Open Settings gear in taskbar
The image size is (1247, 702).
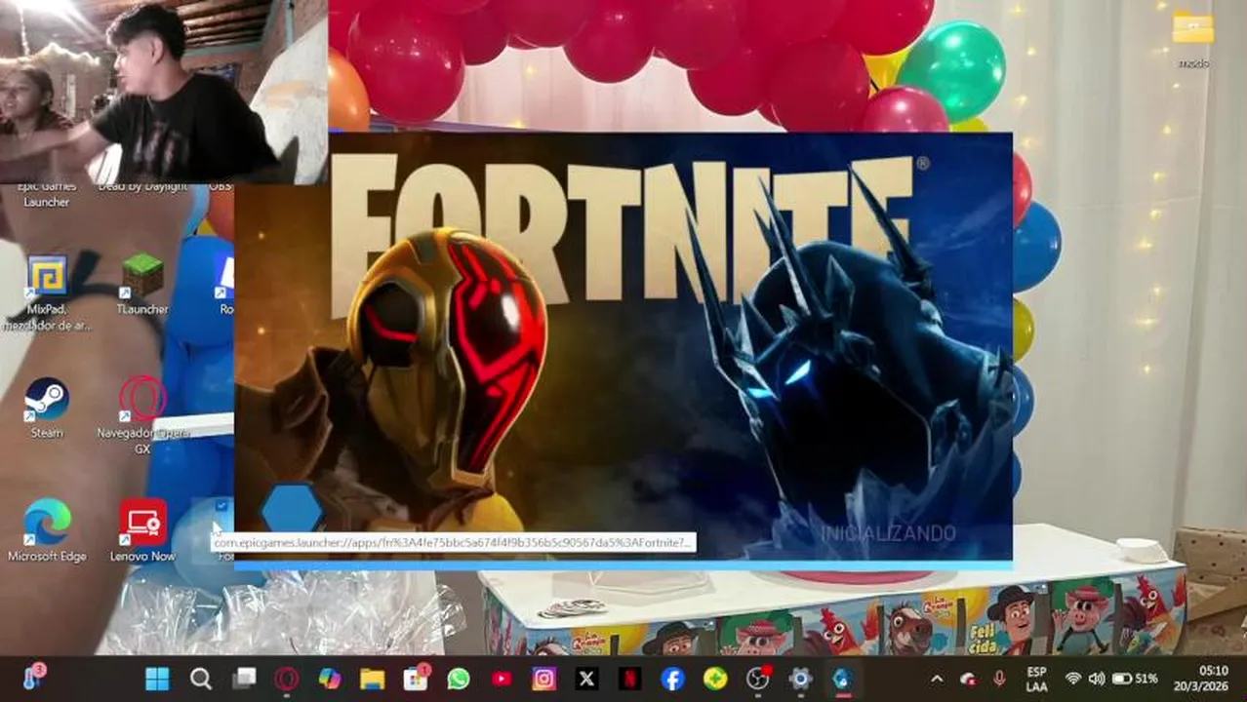click(801, 679)
